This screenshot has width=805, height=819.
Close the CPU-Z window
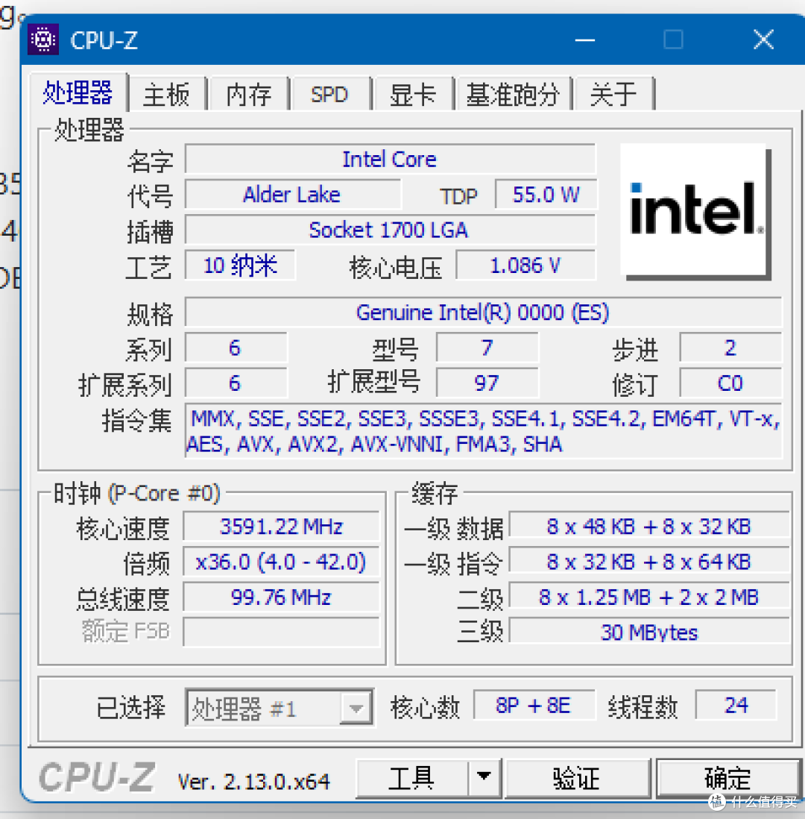click(x=763, y=40)
